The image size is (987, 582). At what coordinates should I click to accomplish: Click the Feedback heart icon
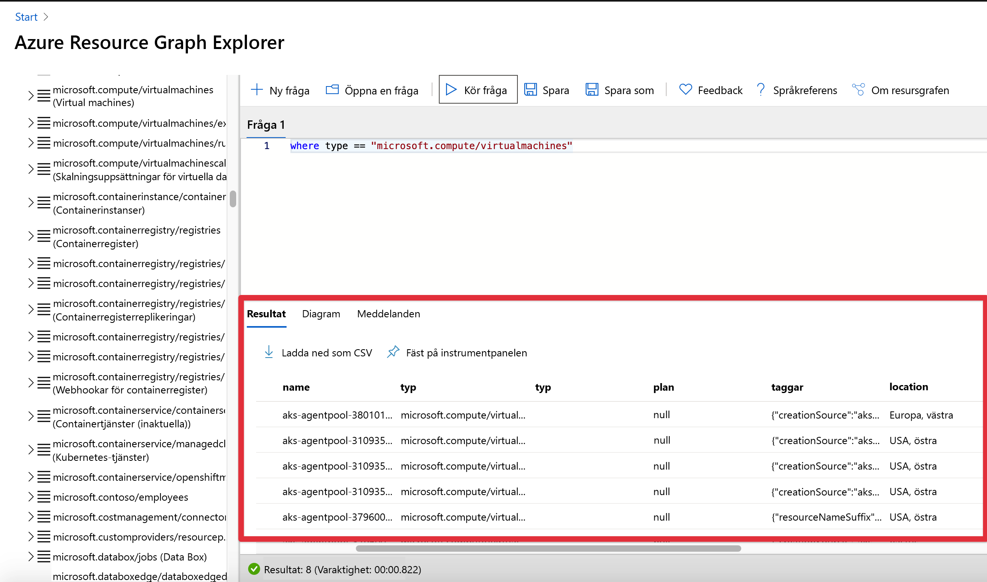(x=685, y=90)
